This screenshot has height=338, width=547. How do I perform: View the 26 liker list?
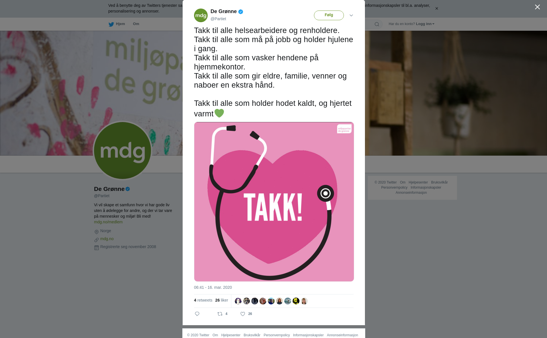222,300
